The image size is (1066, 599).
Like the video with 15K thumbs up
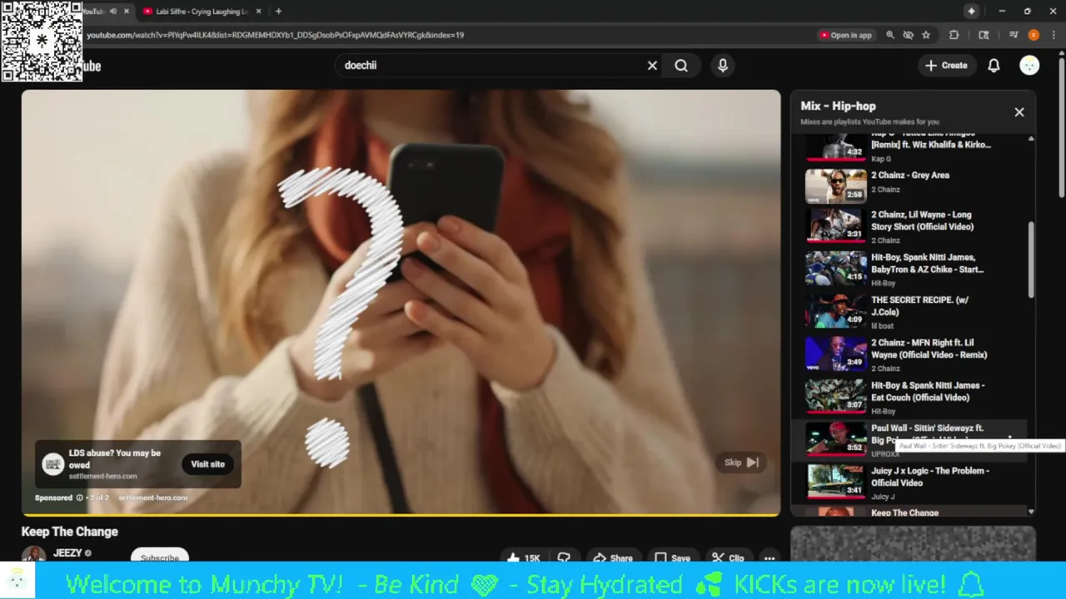(x=523, y=558)
